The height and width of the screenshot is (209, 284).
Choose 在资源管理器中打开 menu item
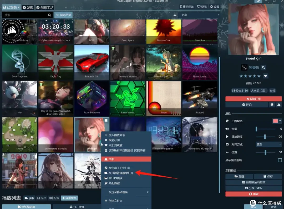(126, 173)
